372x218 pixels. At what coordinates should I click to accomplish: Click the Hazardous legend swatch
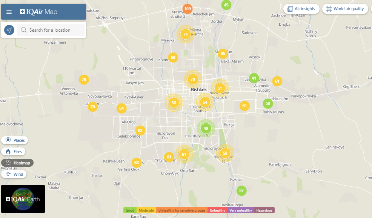(264, 210)
